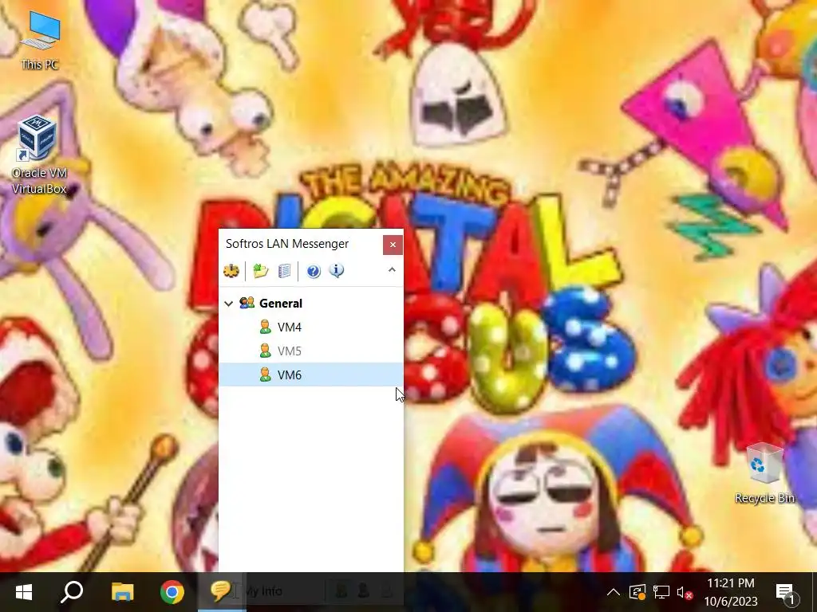
Task: Click the Softros LAN Messenger title bar
Action: pos(301,244)
